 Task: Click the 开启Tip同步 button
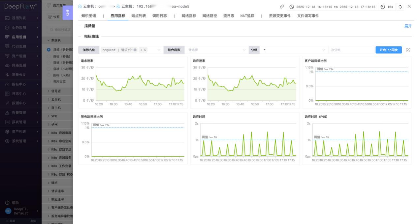(x=389, y=50)
